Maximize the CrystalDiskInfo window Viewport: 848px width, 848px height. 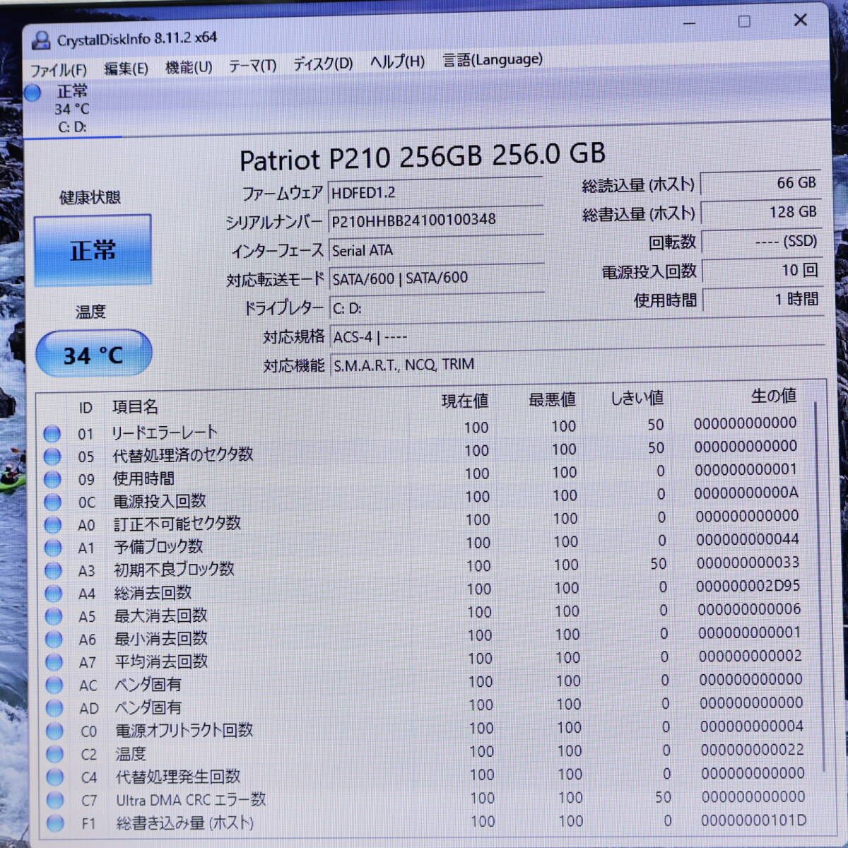click(744, 21)
